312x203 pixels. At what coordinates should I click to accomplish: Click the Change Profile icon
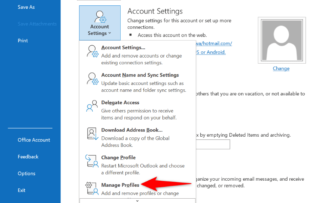tap(92, 161)
